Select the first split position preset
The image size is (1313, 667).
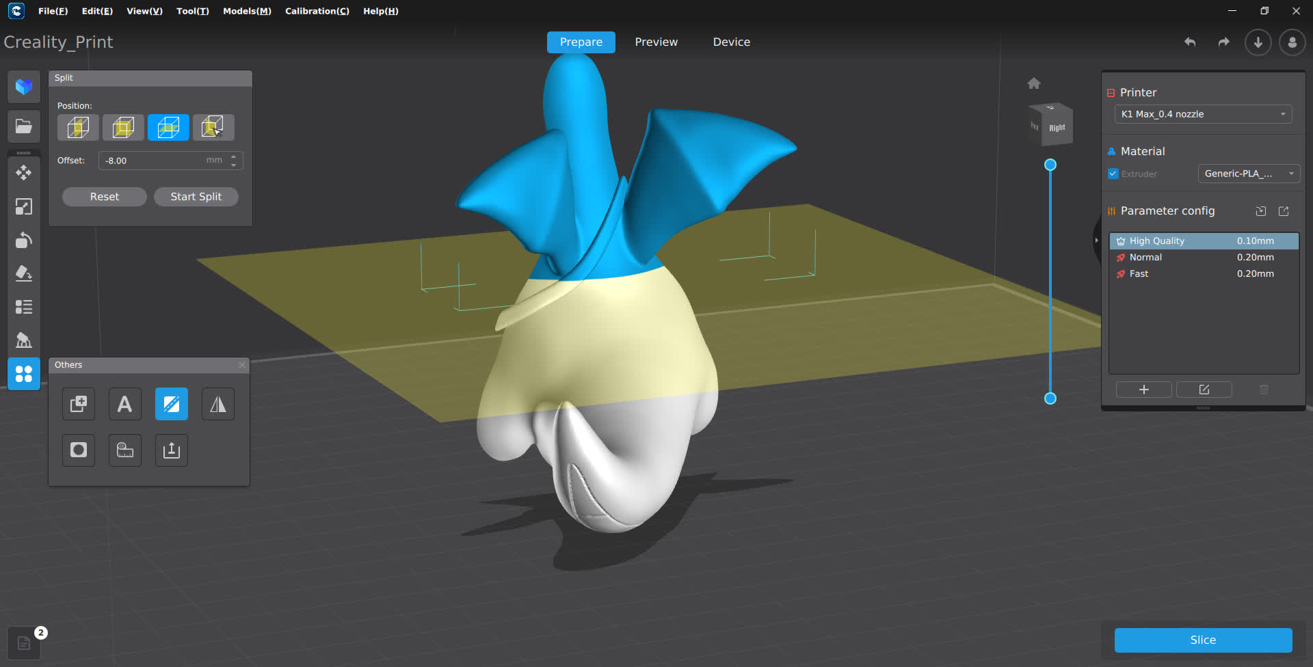pyautogui.click(x=77, y=127)
